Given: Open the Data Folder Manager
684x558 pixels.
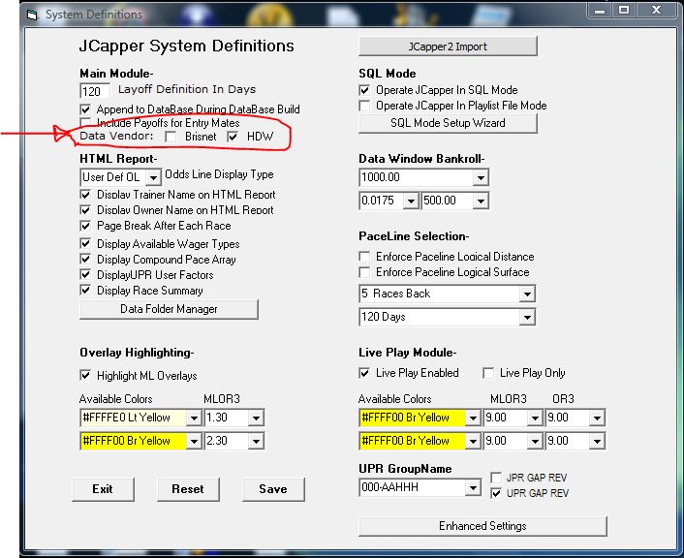Looking at the screenshot, I should point(169,309).
